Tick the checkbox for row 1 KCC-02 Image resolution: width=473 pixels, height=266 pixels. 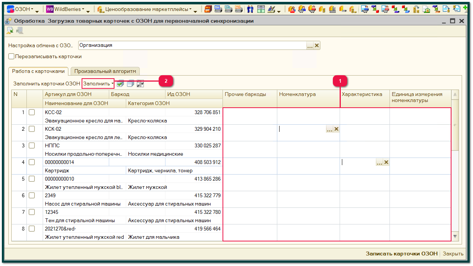(x=32, y=112)
